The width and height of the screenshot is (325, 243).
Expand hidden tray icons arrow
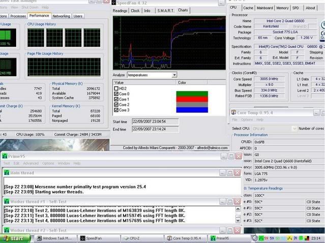pos(255,238)
